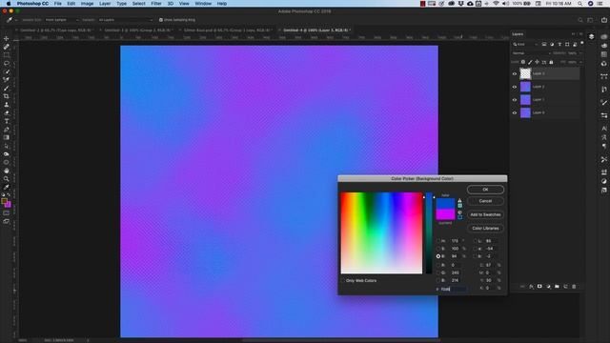Click delete layer trash icon

click(574, 287)
